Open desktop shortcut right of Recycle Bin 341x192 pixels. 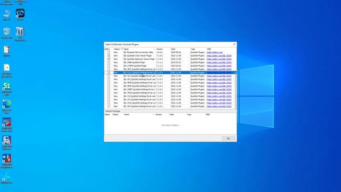tap(20, 34)
